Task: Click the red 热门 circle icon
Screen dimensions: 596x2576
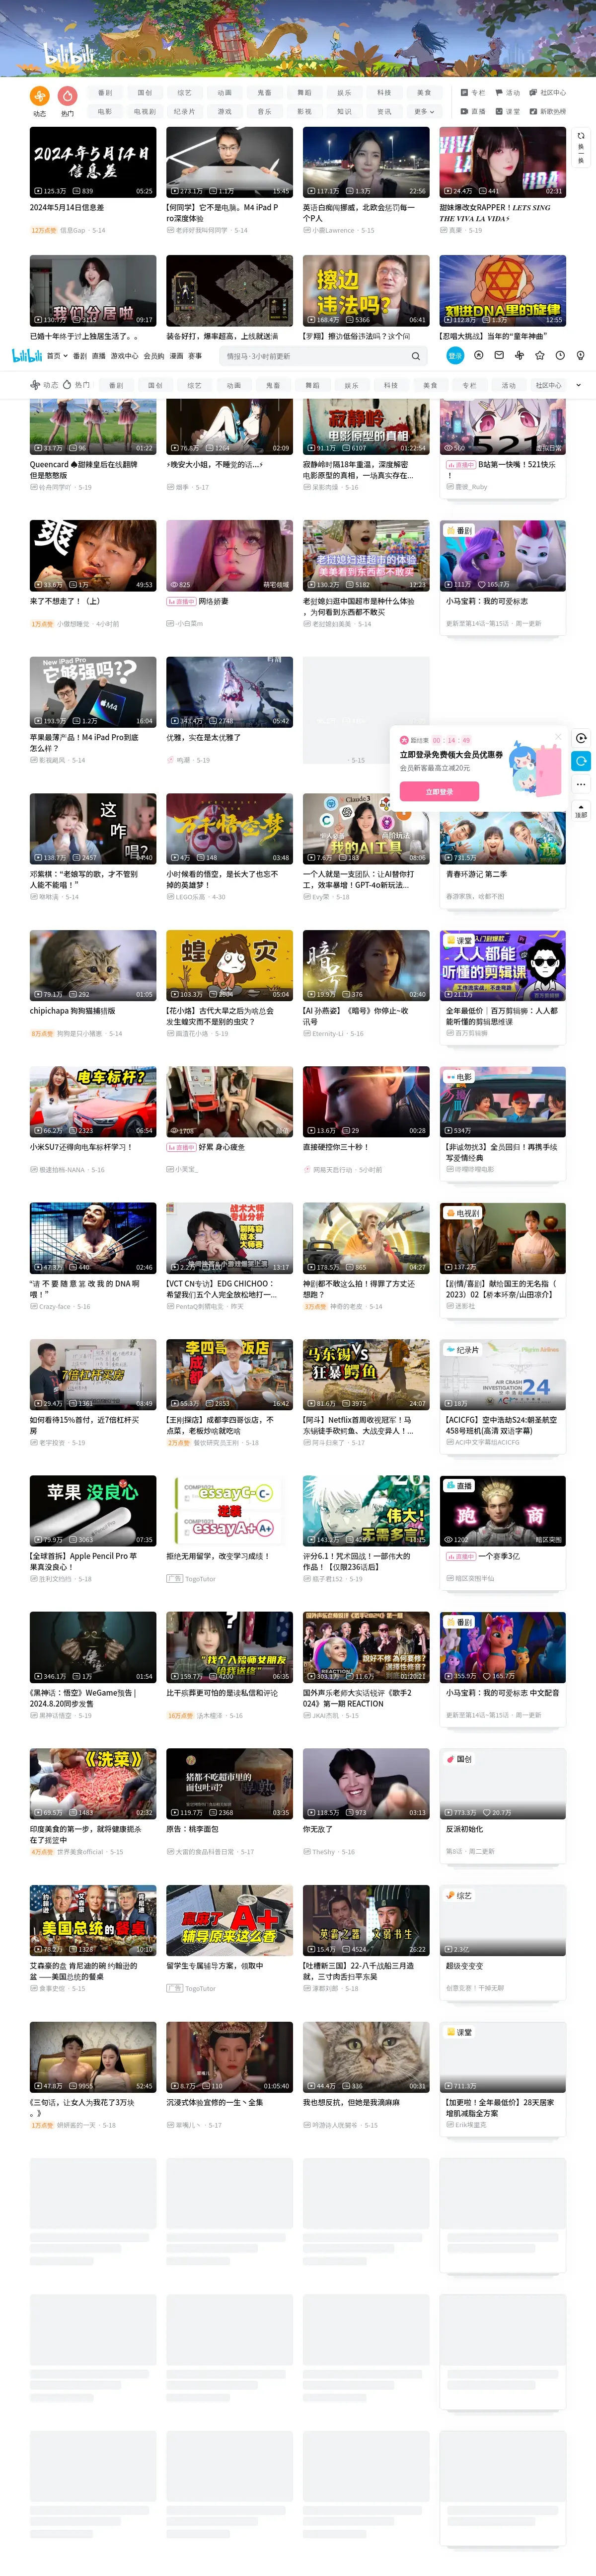Action: tap(68, 96)
